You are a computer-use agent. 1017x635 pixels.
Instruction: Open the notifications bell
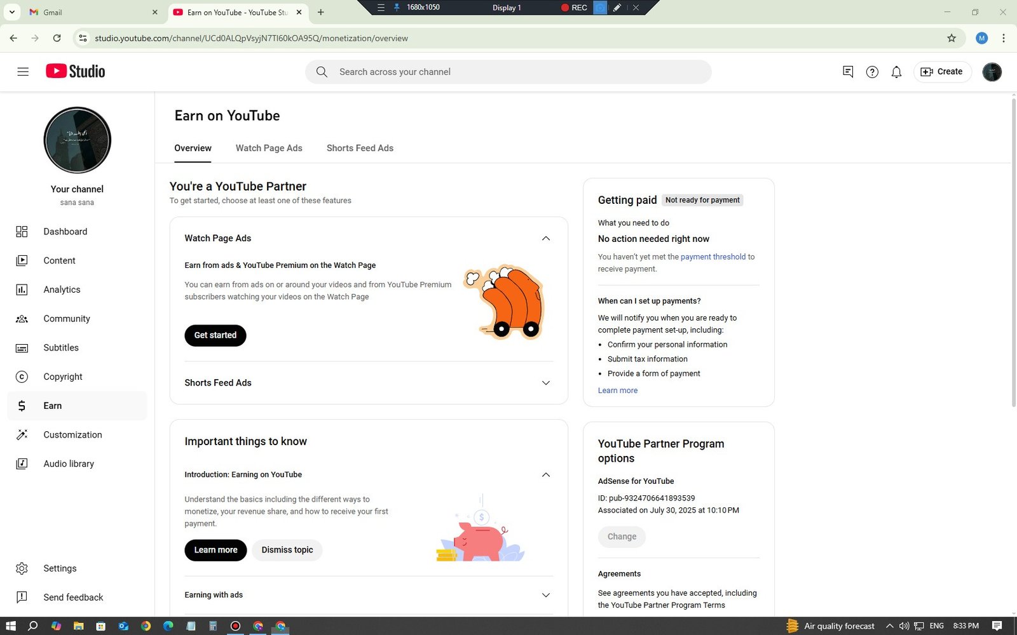point(896,72)
